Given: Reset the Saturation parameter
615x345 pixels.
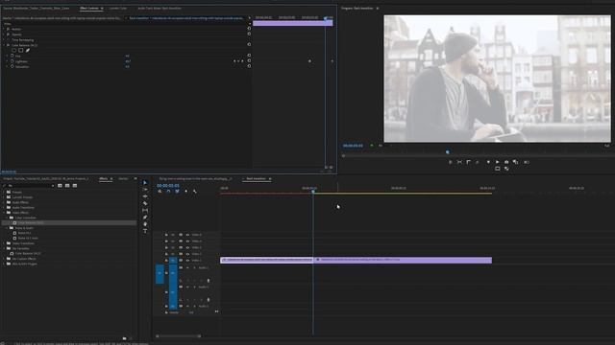Looking at the screenshot, I should click(249, 66).
